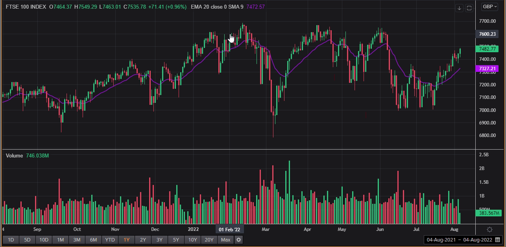The height and width of the screenshot is (247, 506).
Task: Select the 1D range
Action: 11,240
